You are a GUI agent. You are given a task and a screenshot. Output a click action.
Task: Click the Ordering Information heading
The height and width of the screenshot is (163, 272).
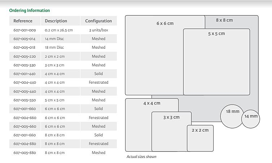30,10
